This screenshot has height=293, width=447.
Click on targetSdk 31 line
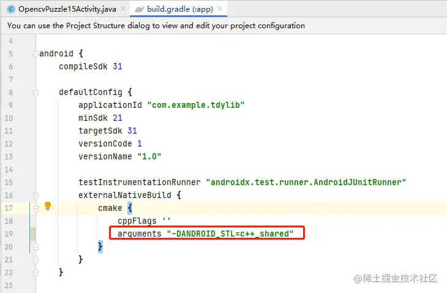(108, 131)
